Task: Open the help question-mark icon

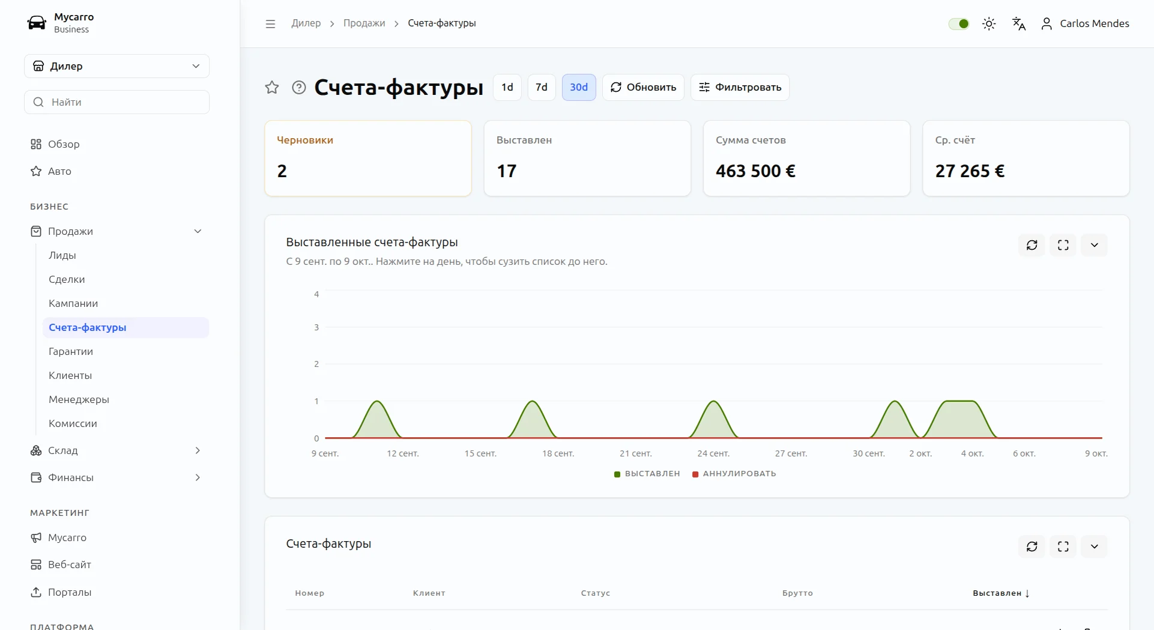Action: click(x=299, y=88)
